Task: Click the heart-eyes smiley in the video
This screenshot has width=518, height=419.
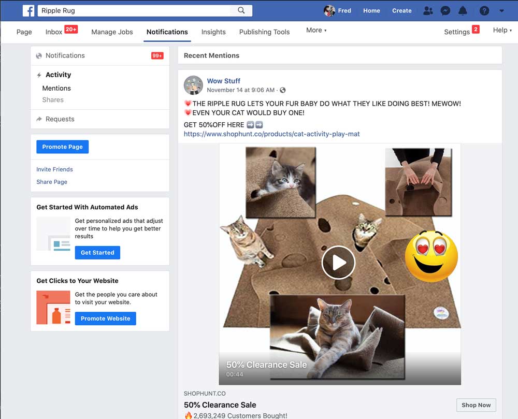Action: tap(431, 256)
